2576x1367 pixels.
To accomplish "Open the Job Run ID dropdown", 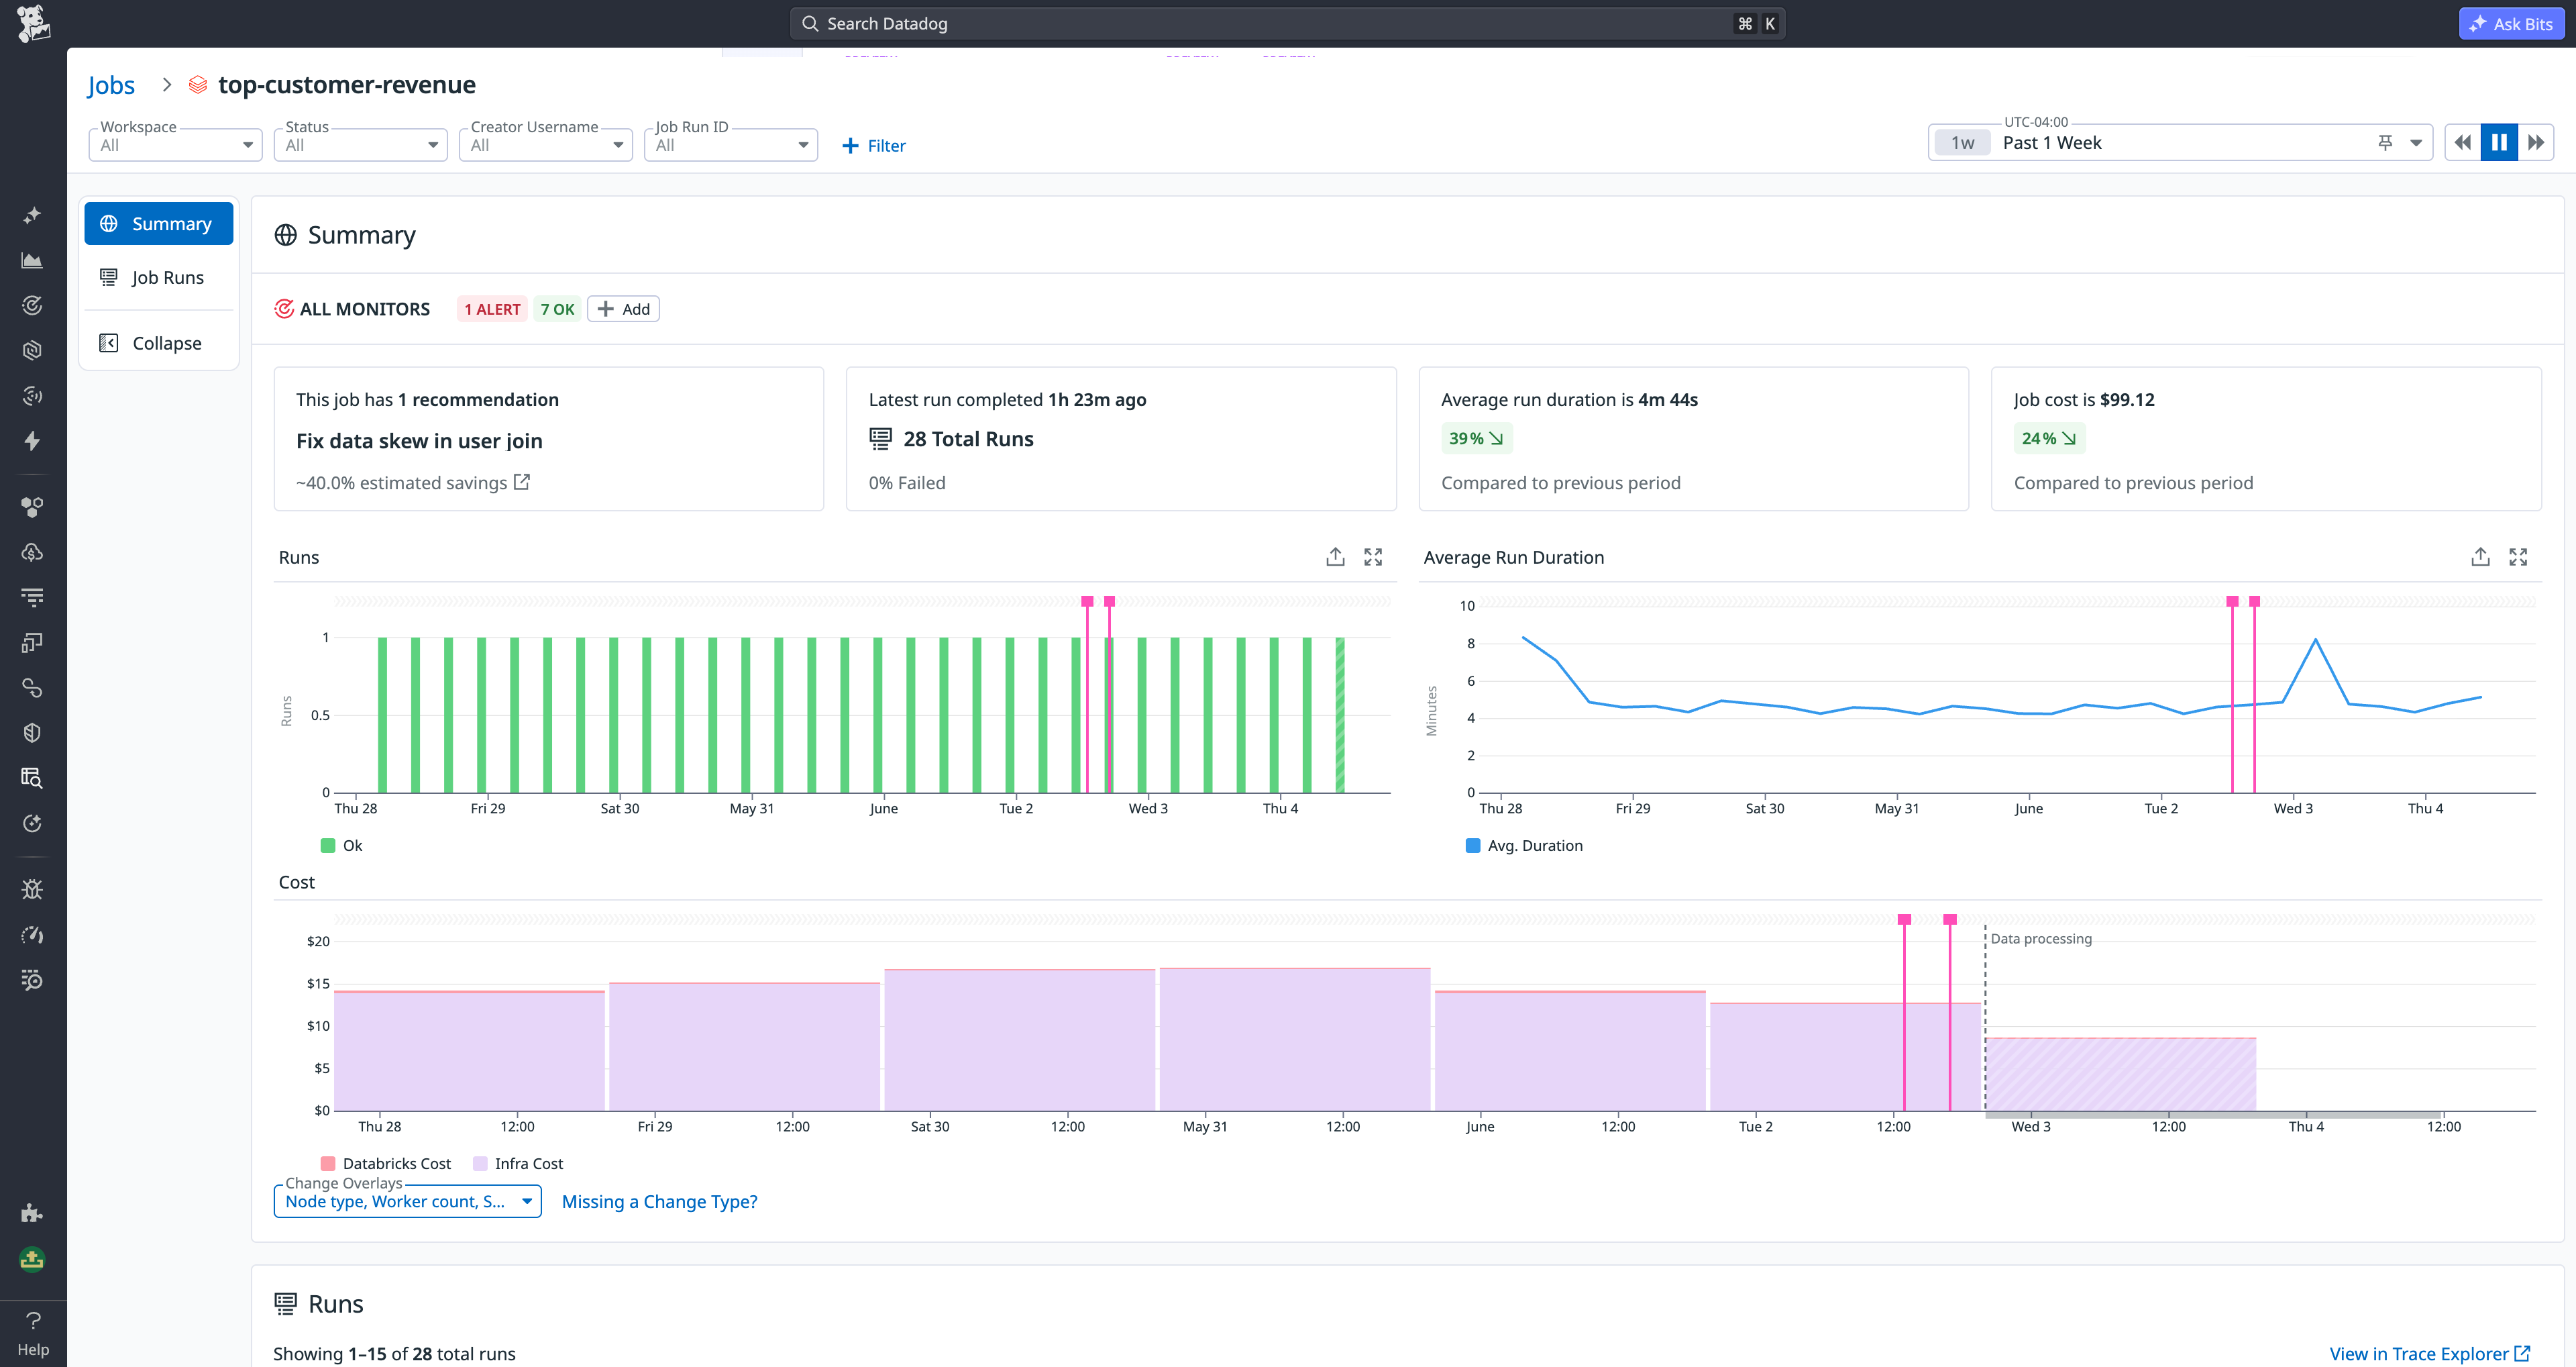I will (x=731, y=145).
